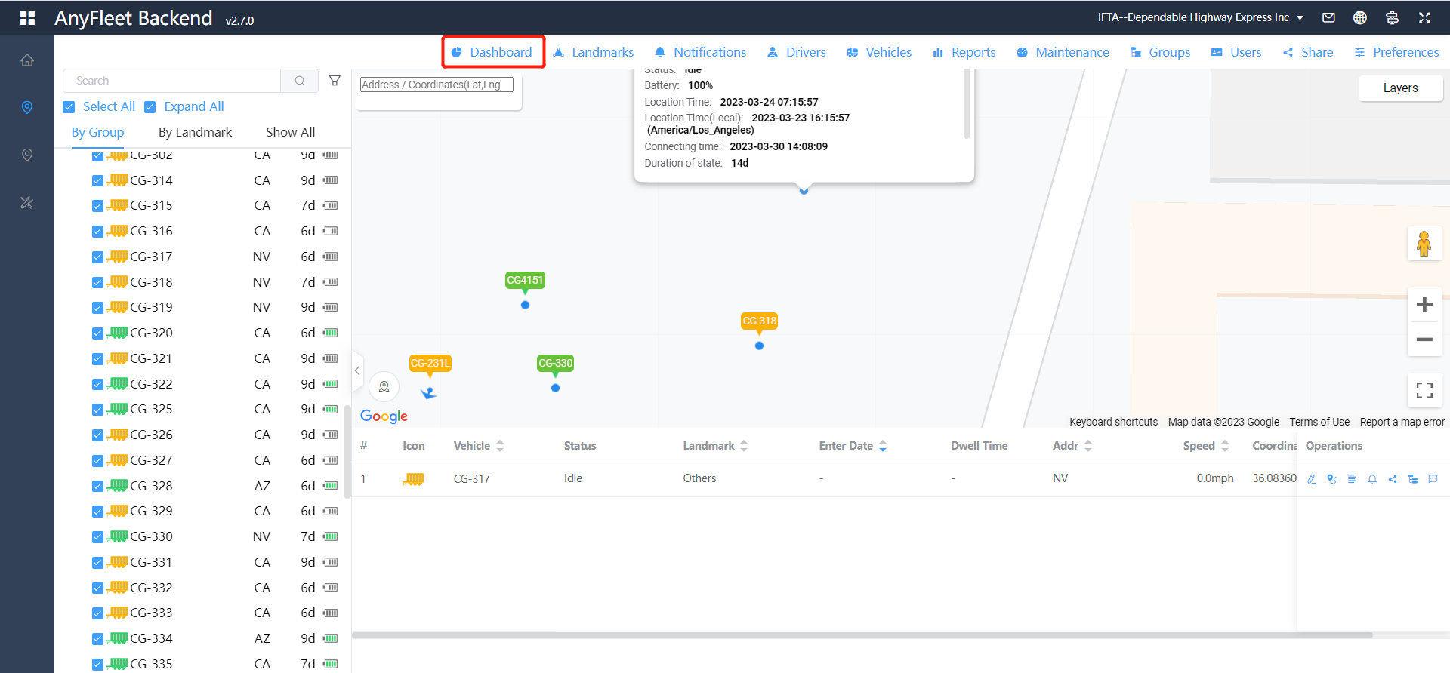Click the Address / Coordinates input box
The width and height of the screenshot is (1450, 673).
tap(437, 85)
